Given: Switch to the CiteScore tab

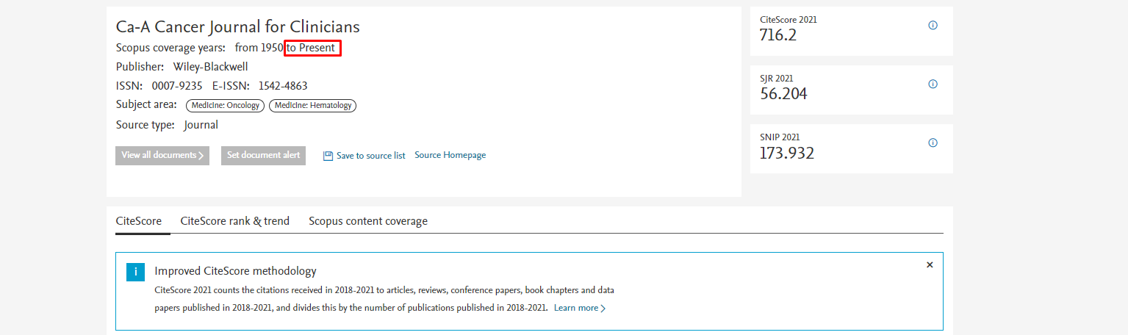Looking at the screenshot, I should coord(138,220).
